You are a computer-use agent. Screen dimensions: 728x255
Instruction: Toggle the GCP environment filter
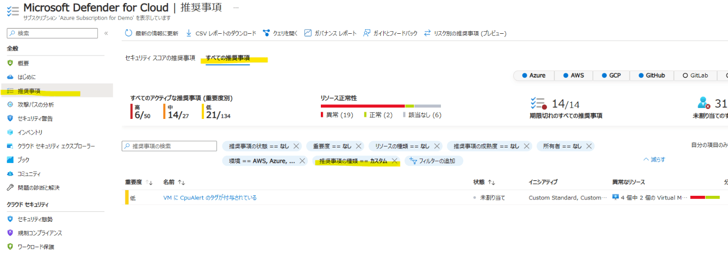[x=611, y=75]
